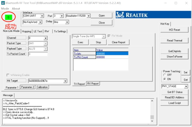Viewport: 192px width, 127px height.
Task: Click the green status indicator showing 0
Action: pyautogui.click(x=8, y=17)
